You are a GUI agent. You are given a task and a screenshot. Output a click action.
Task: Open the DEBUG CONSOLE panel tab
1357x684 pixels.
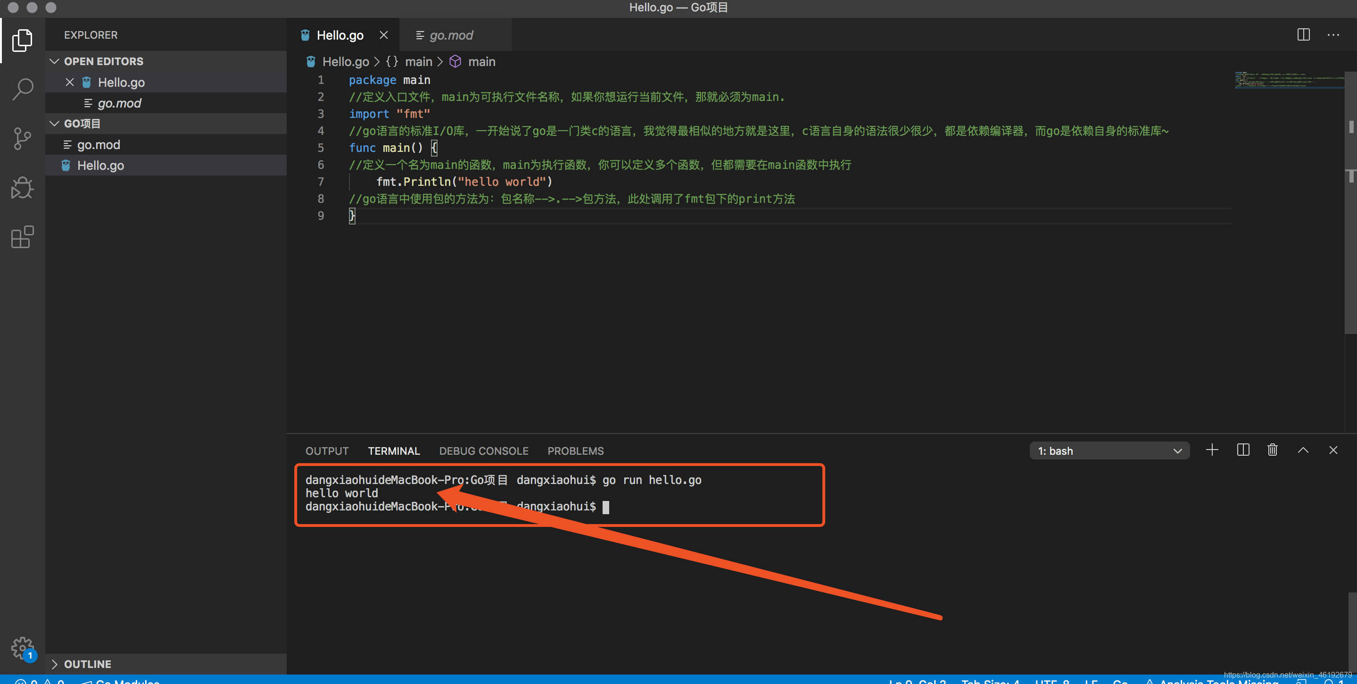click(x=484, y=451)
